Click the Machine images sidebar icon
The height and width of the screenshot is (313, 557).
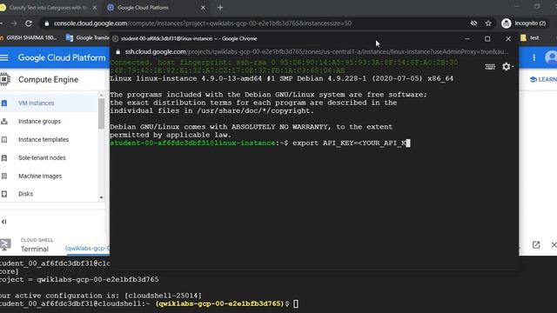pos(4,176)
